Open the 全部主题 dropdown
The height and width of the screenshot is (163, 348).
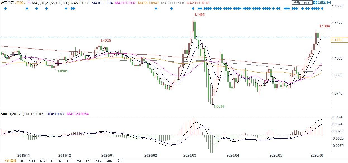coord(302,3)
